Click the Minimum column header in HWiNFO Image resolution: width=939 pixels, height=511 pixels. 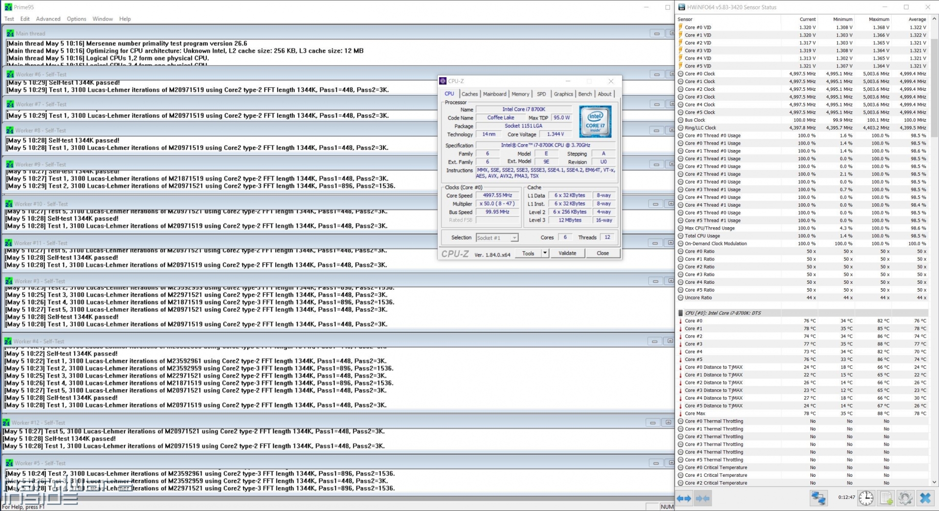[836, 20]
